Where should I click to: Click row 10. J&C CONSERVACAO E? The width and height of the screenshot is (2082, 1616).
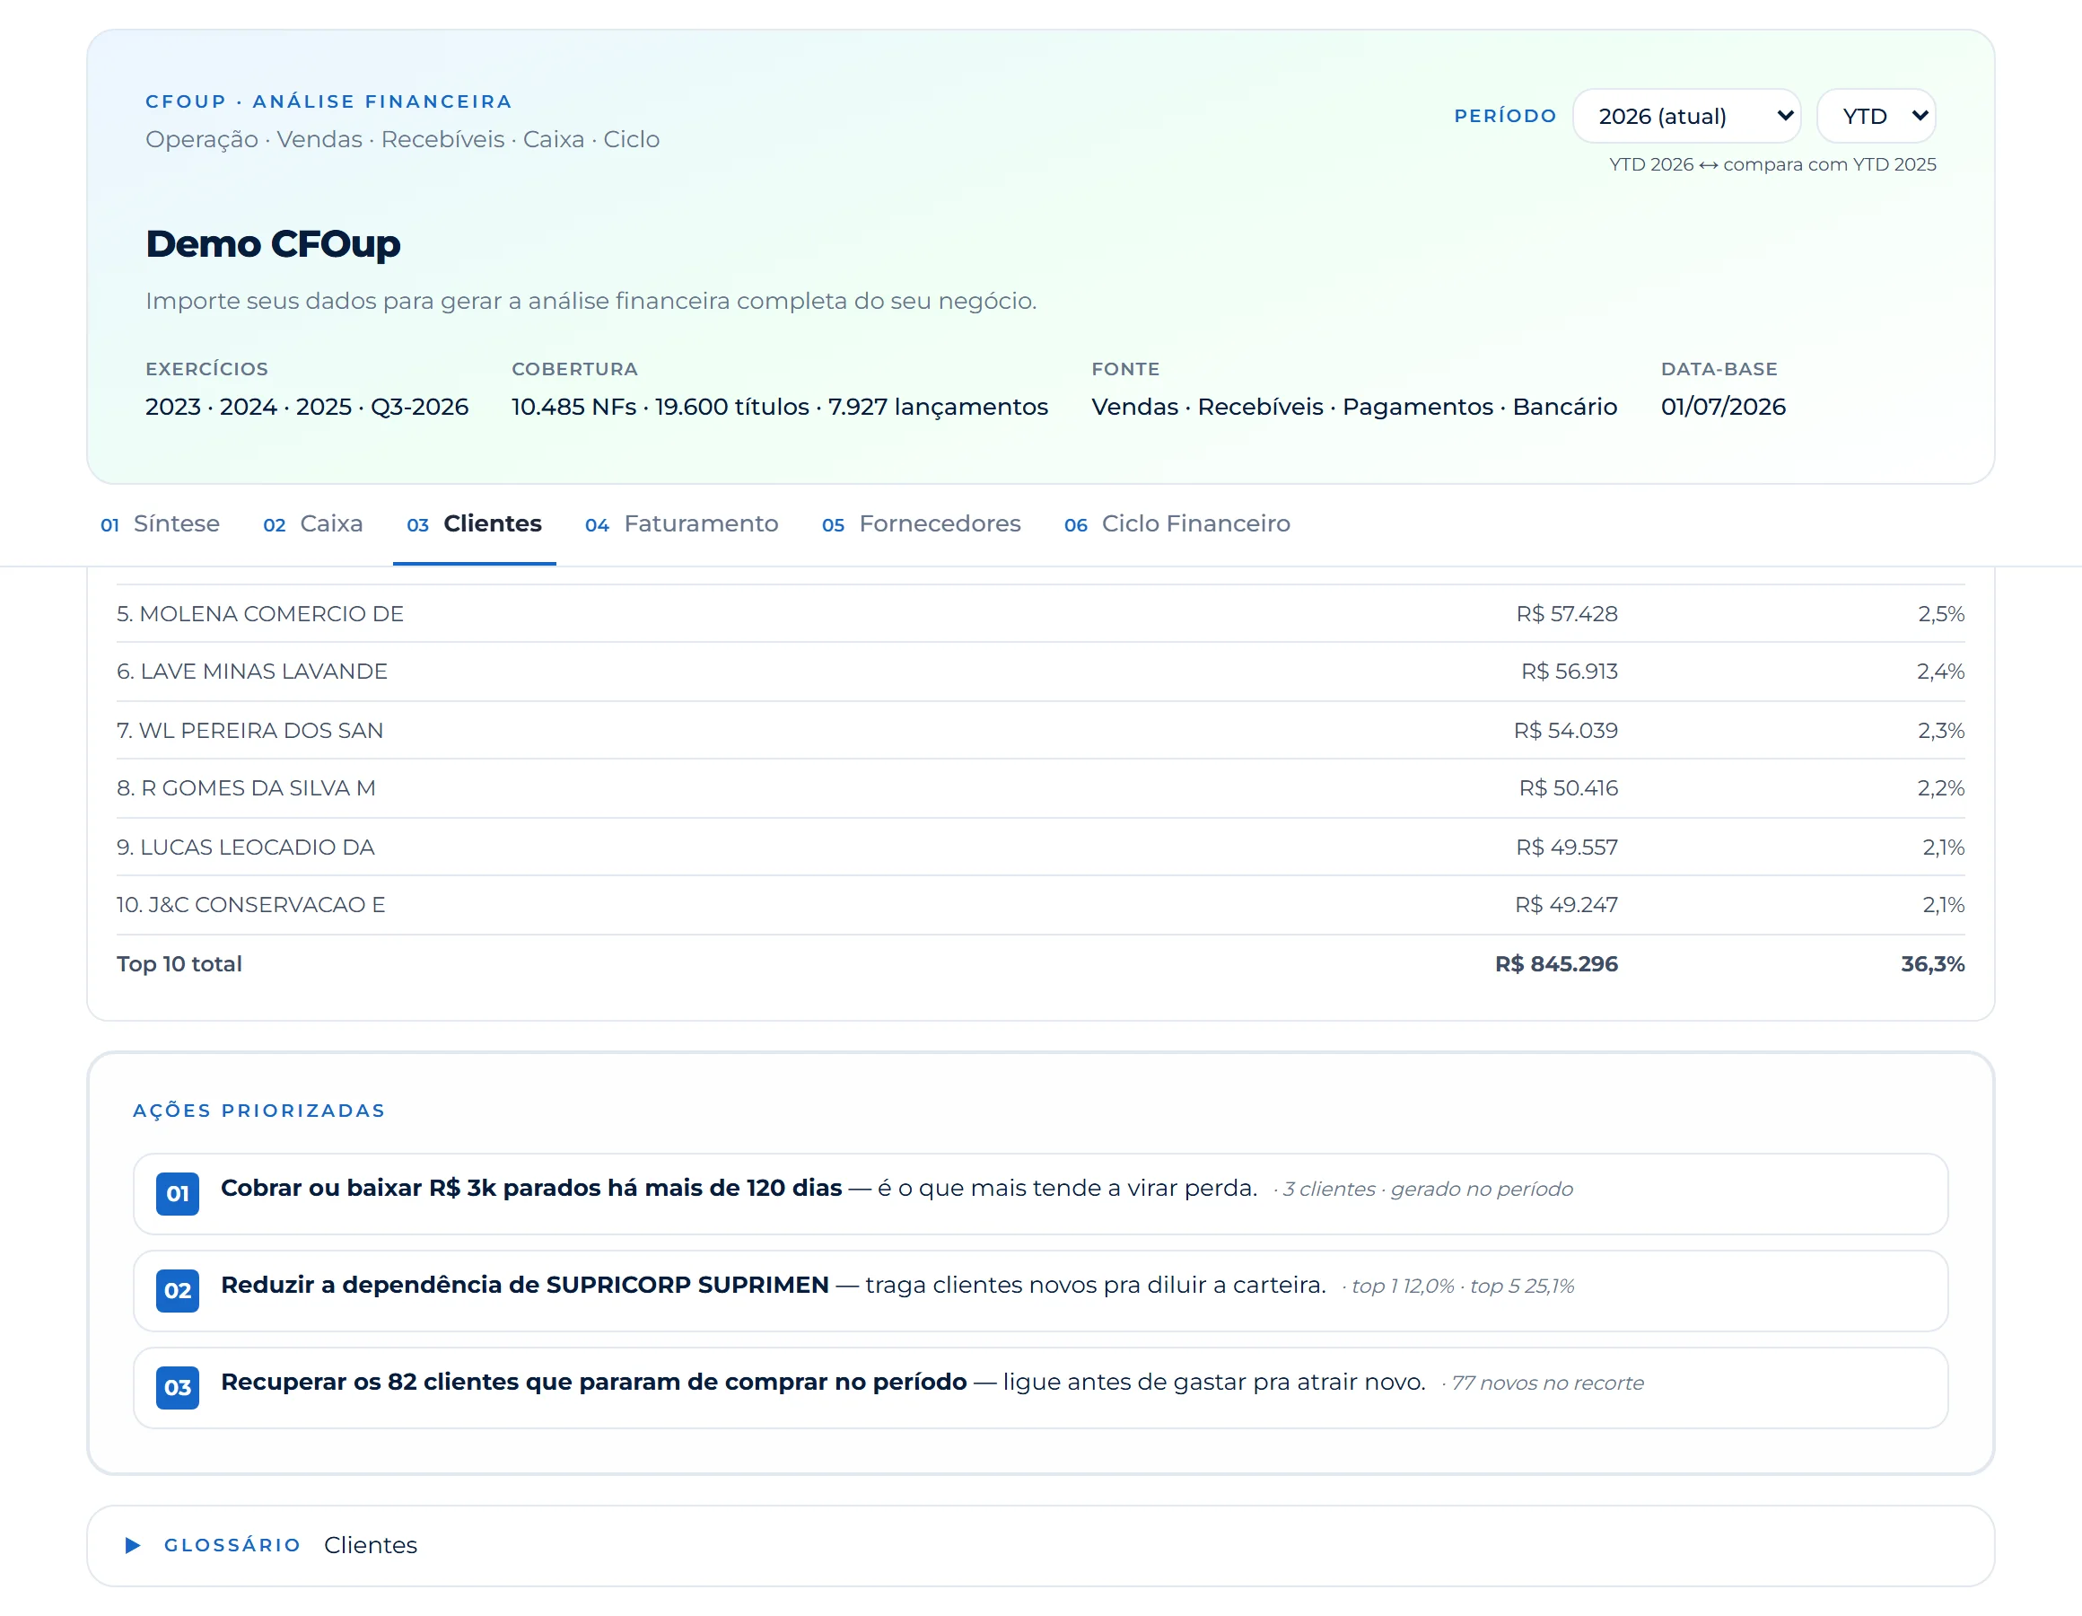1040,904
